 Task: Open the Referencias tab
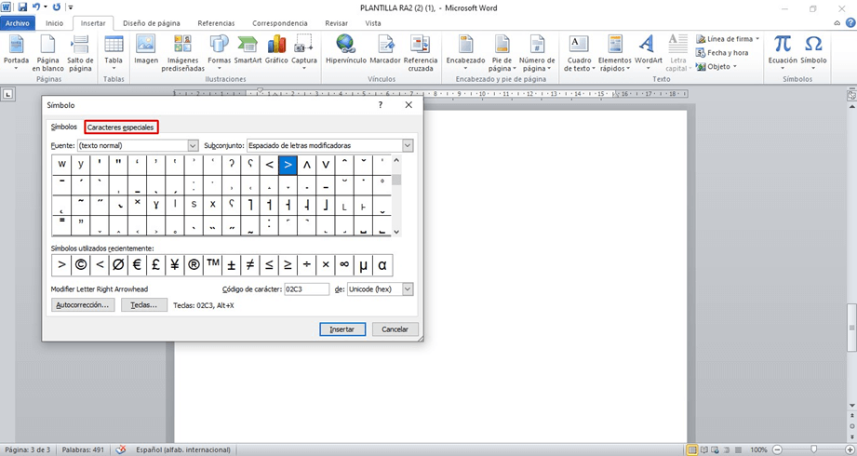[216, 23]
